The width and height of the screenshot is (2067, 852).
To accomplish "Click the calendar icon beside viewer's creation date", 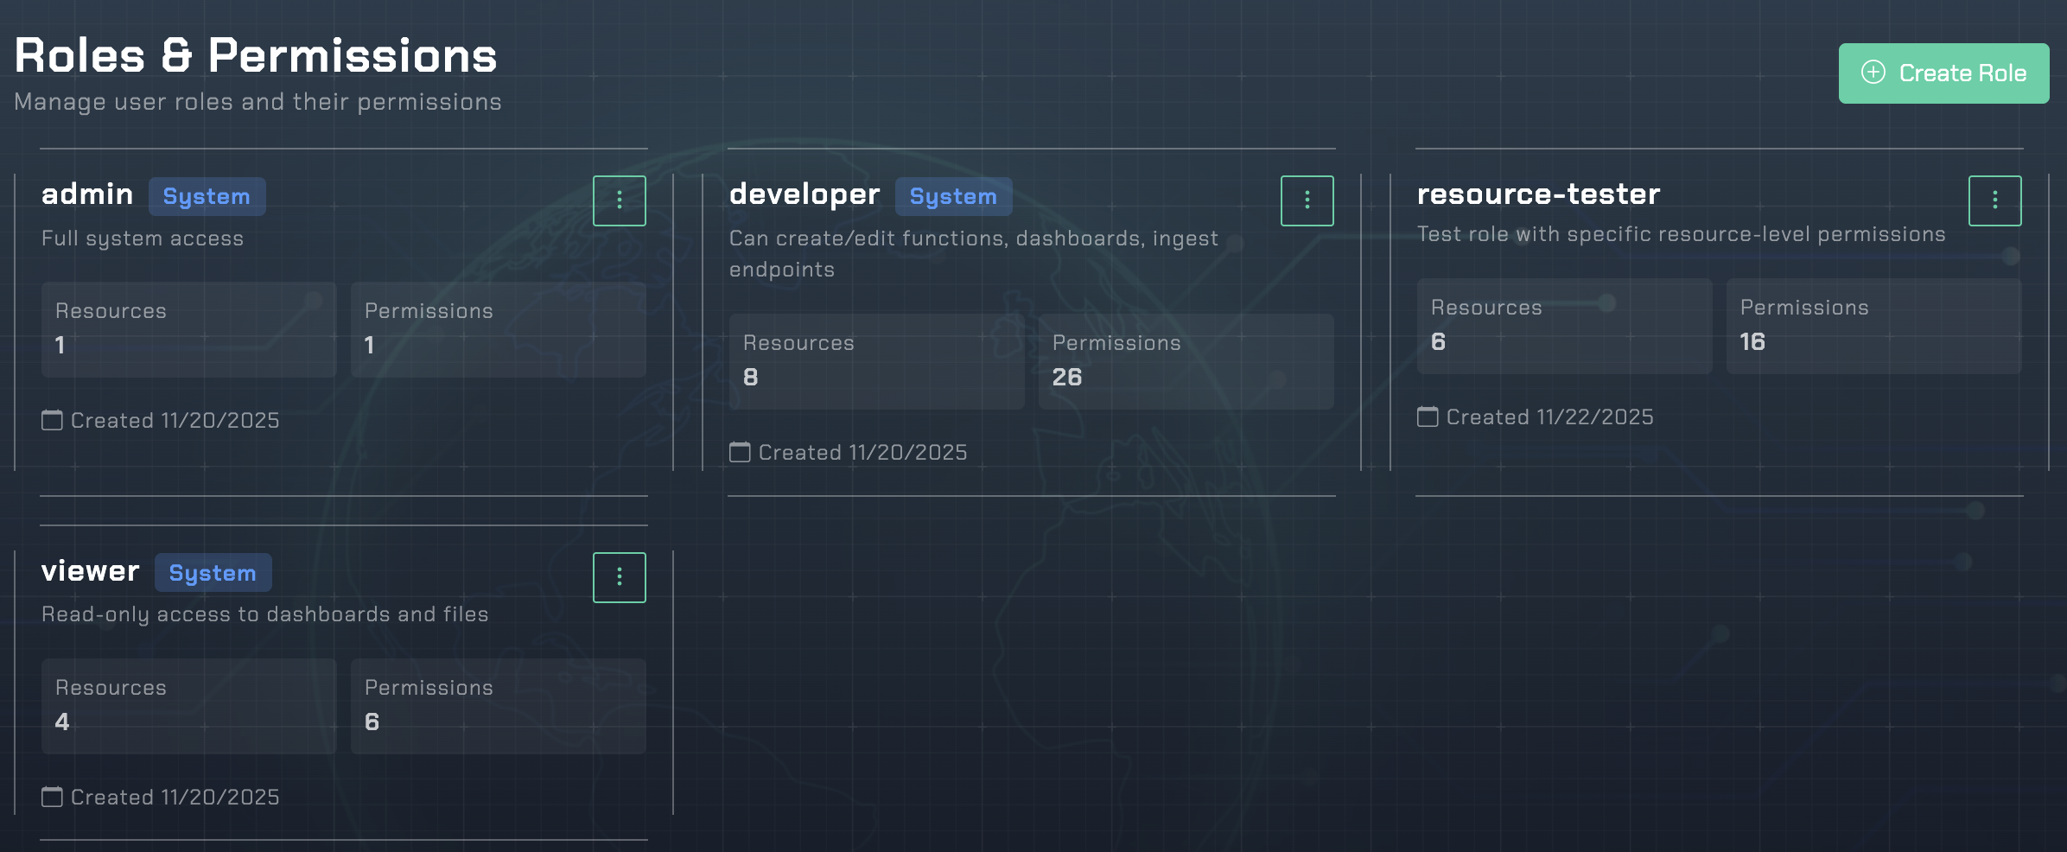I will pyautogui.click(x=51, y=798).
